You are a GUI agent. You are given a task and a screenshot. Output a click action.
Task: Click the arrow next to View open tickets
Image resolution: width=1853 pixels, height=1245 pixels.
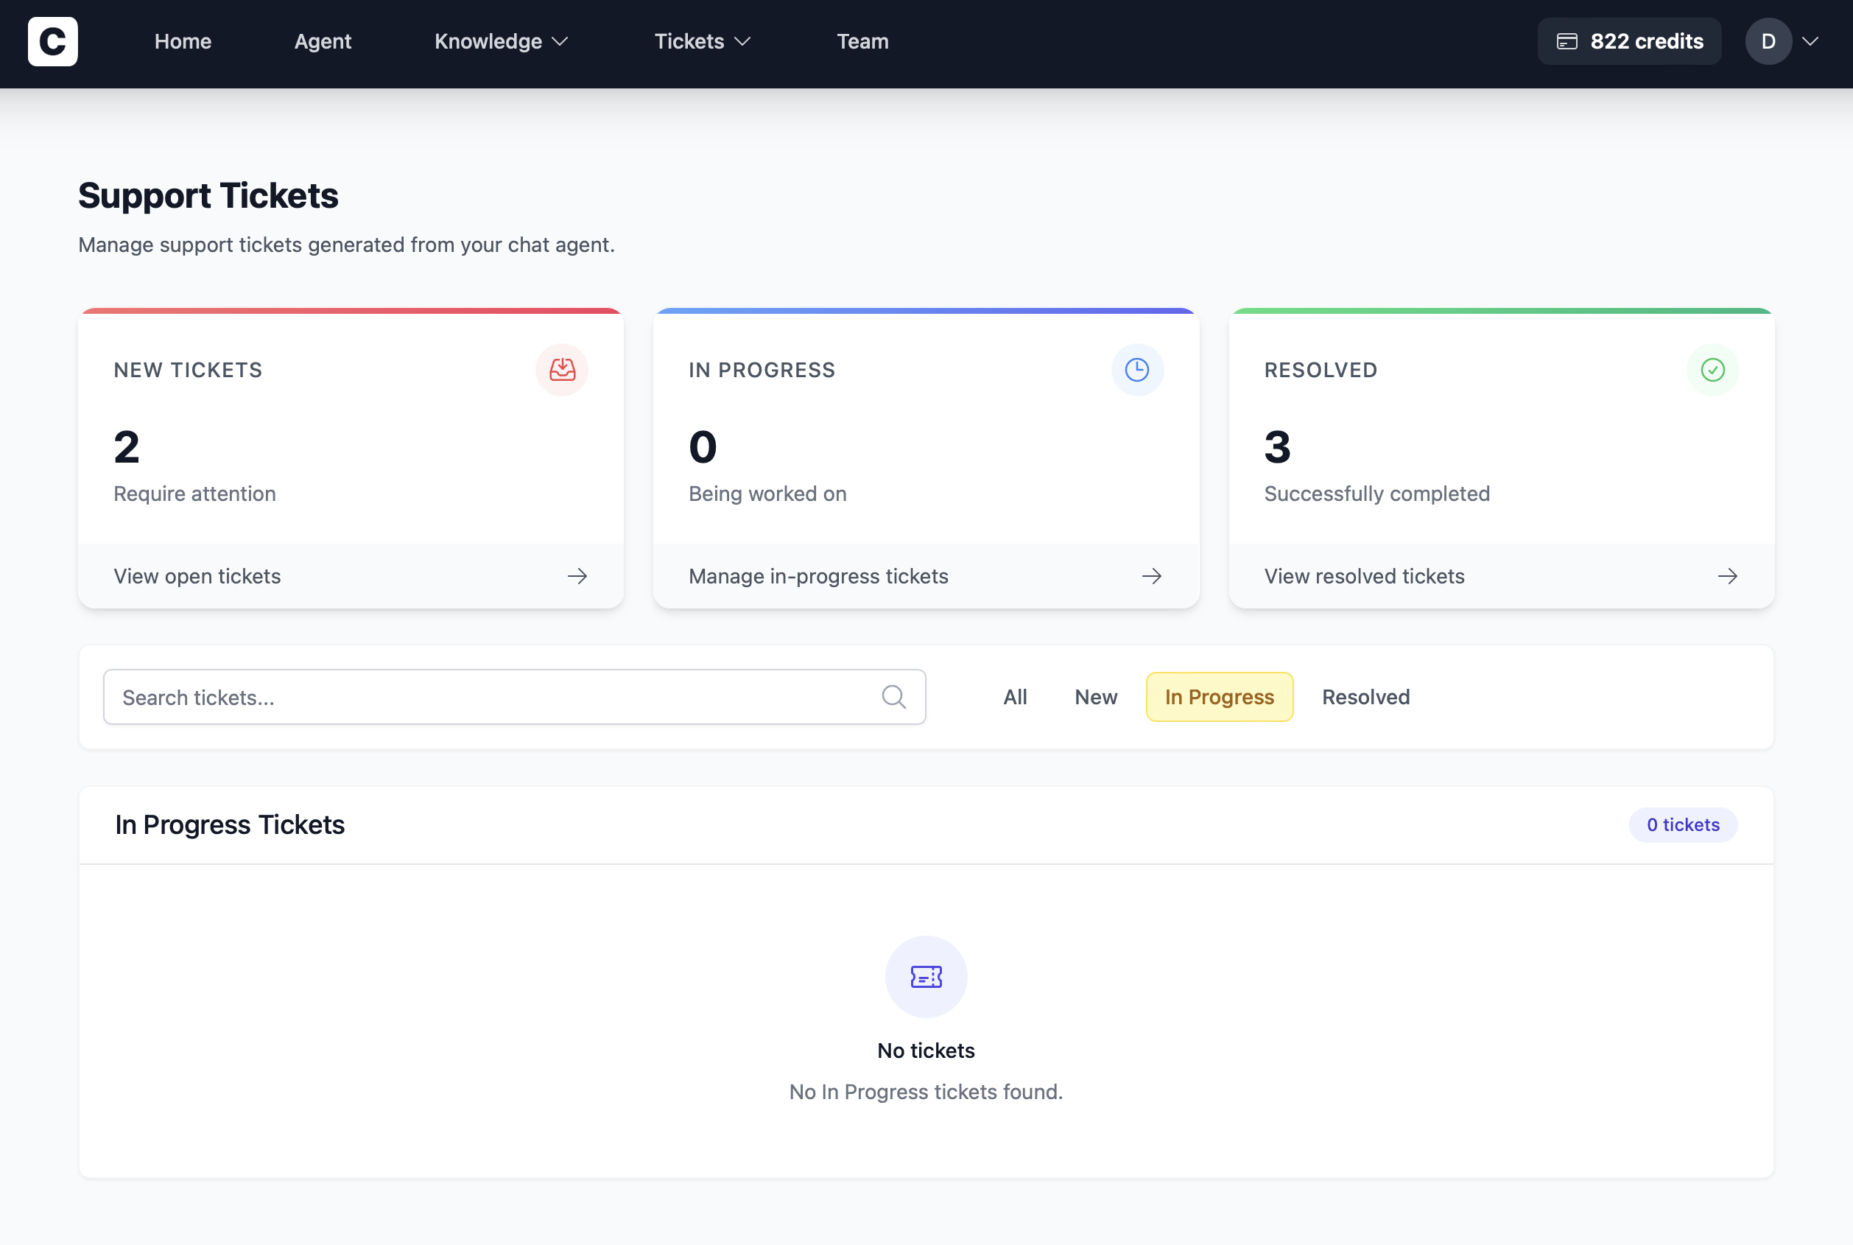tap(577, 576)
